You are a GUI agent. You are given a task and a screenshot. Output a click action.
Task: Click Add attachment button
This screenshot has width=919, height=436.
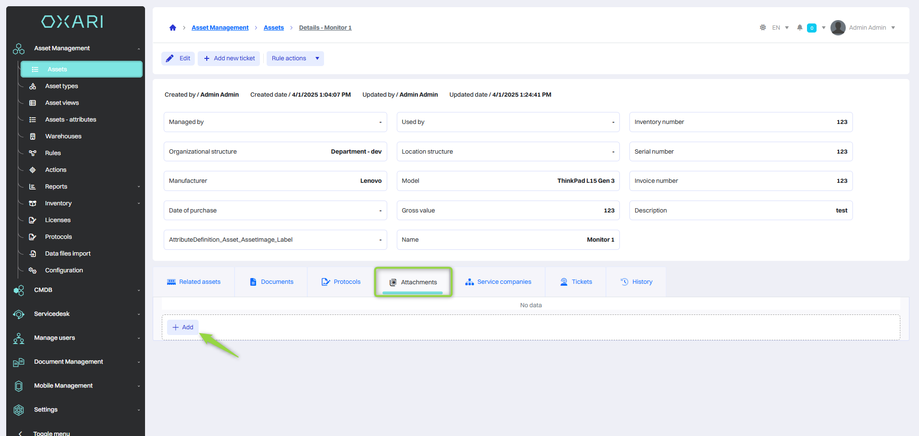pyautogui.click(x=183, y=327)
